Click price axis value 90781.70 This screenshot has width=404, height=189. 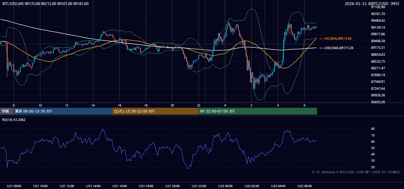pos(378,14)
